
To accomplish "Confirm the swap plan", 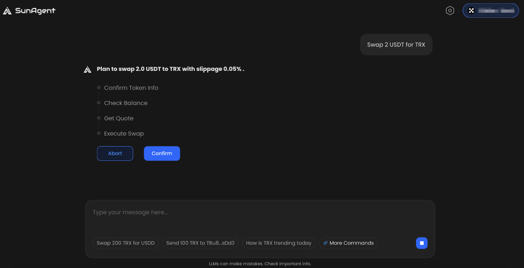I will point(162,154).
